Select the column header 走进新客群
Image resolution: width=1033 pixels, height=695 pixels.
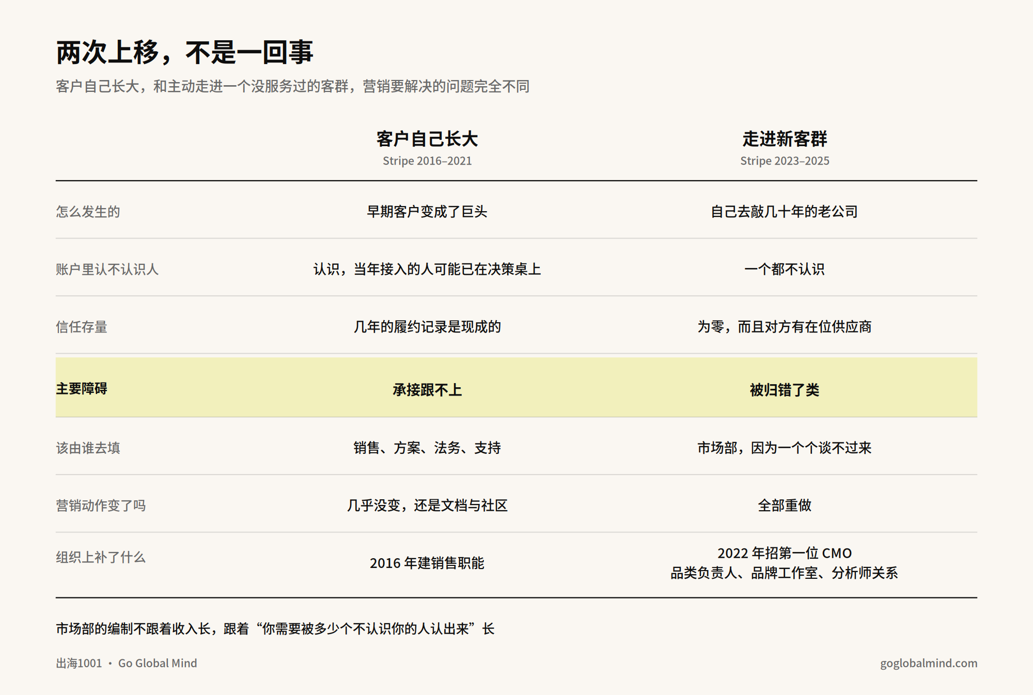784,139
